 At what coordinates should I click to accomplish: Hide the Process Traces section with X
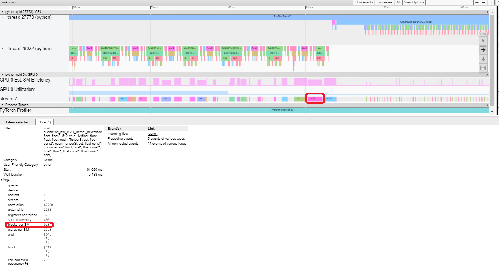click(487, 105)
